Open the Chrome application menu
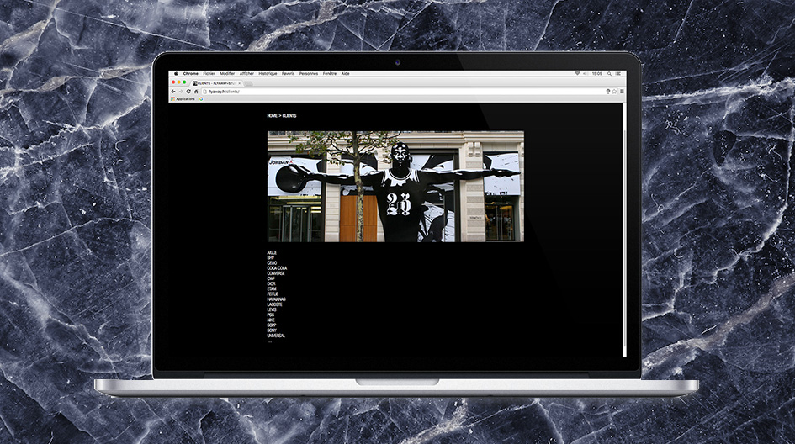The width and height of the screenshot is (795, 444). click(x=191, y=73)
